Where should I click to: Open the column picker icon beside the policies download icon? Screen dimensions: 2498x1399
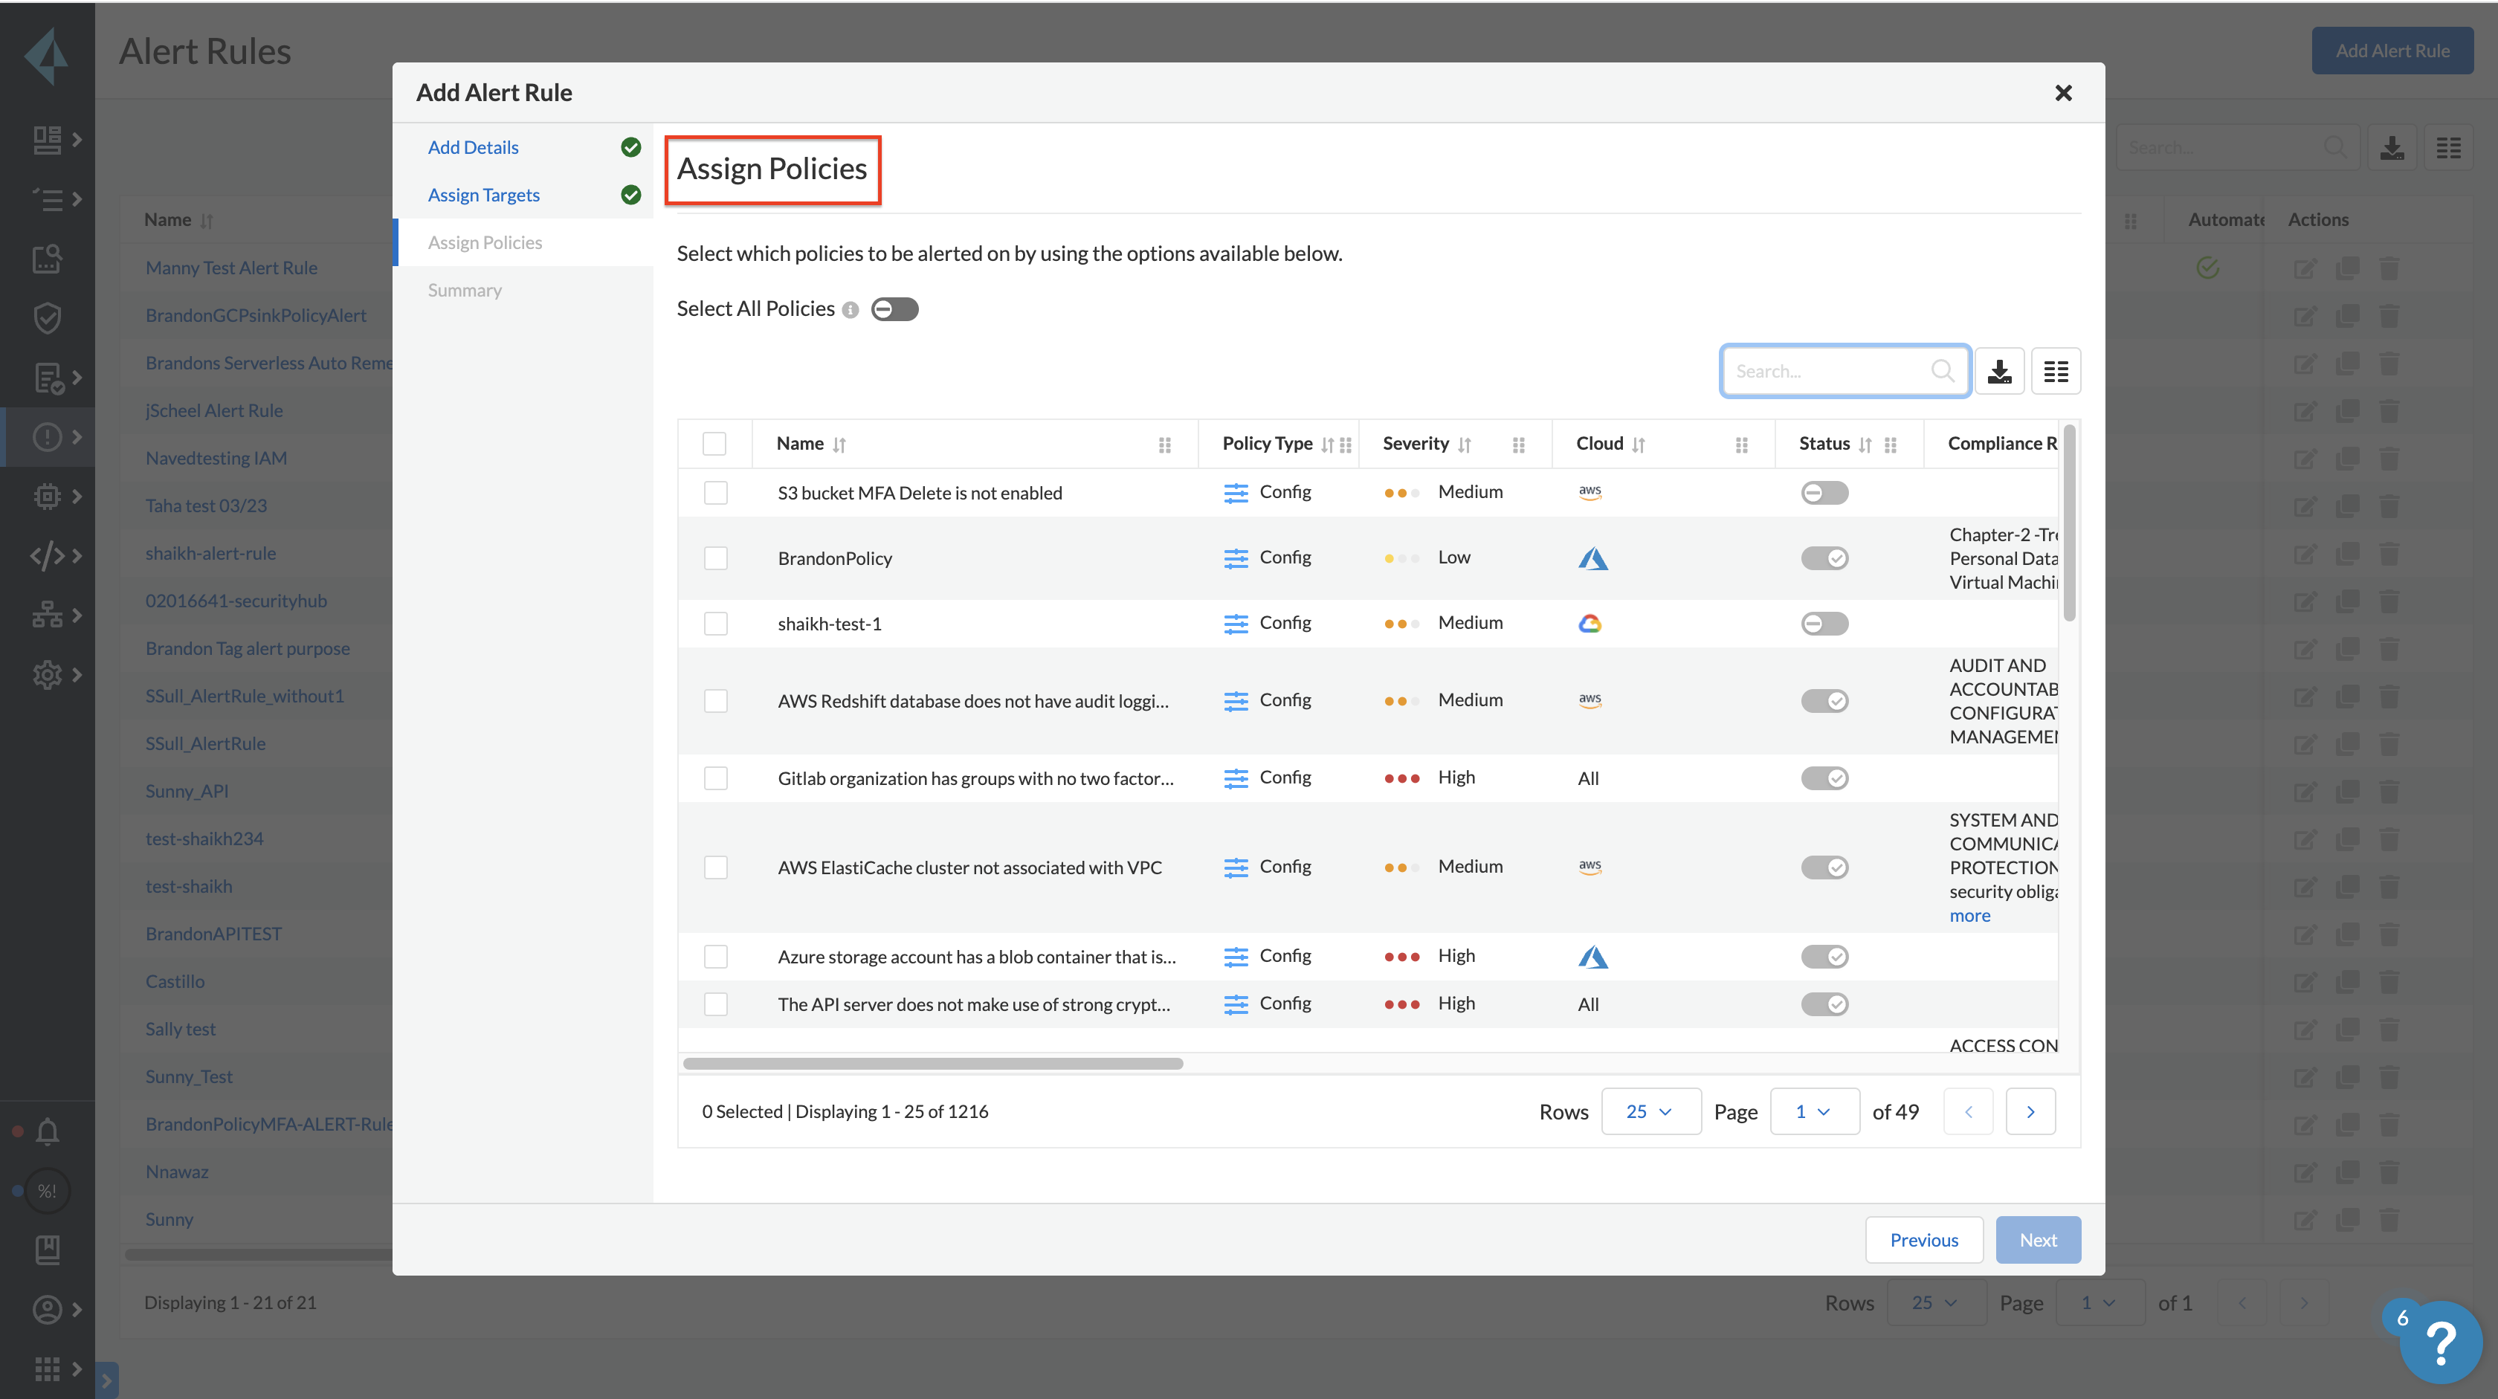point(2055,372)
